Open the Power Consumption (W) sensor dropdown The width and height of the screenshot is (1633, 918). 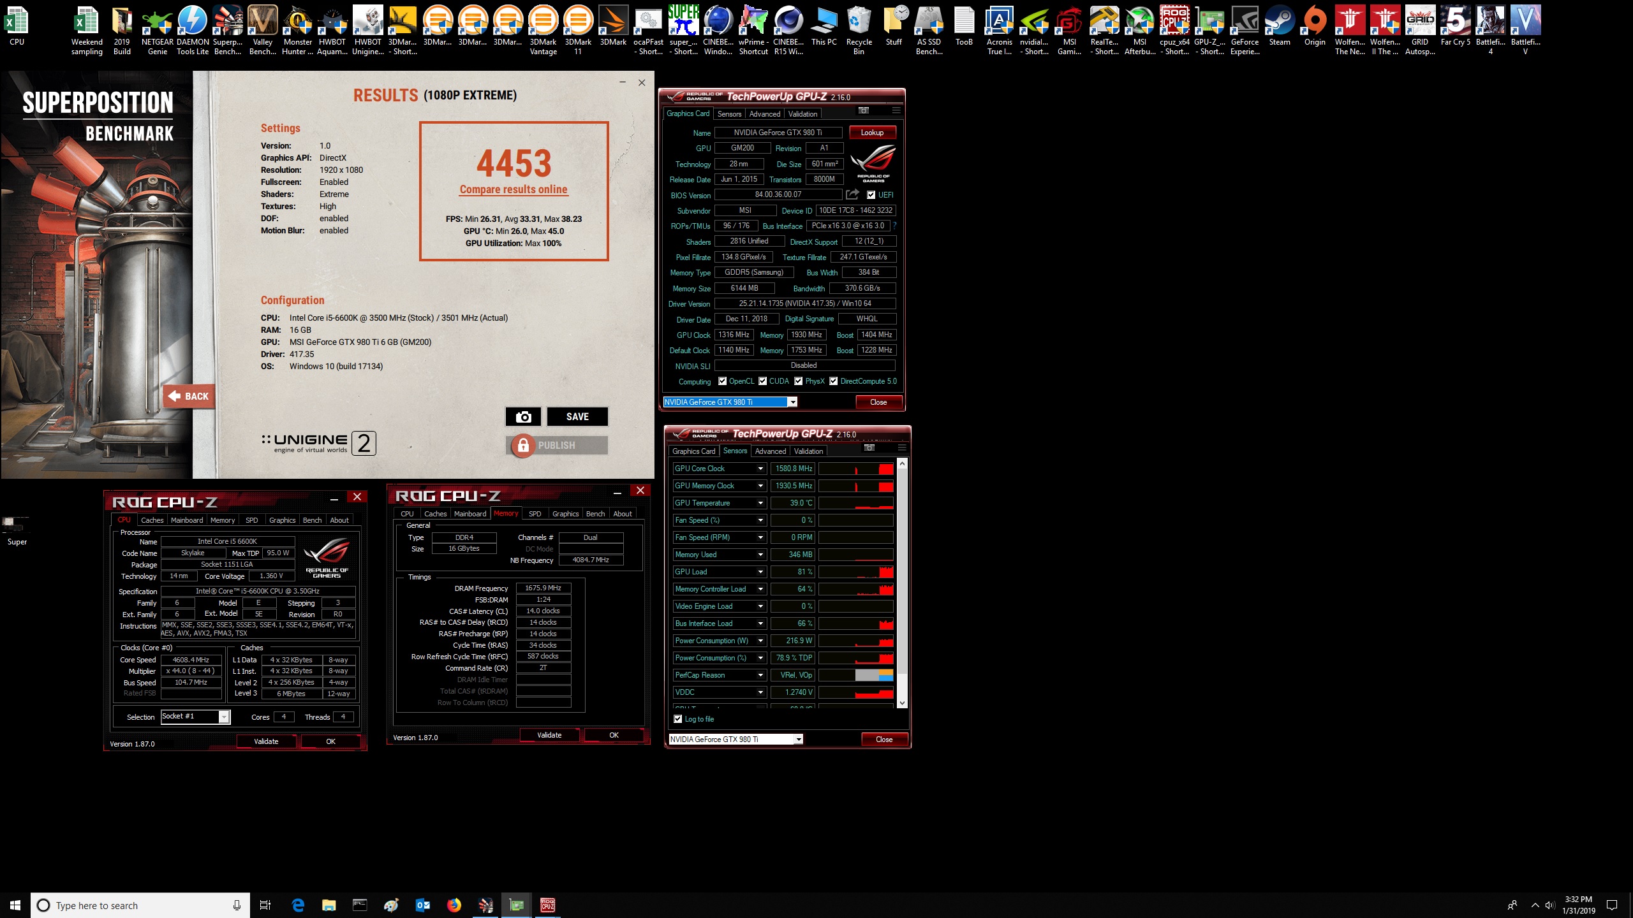pyautogui.click(x=760, y=641)
